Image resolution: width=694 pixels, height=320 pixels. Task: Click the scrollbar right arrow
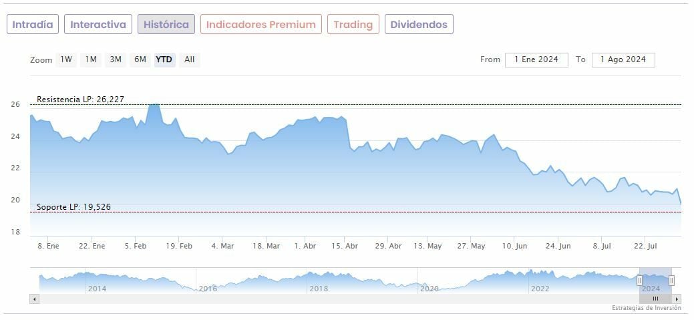677,299
